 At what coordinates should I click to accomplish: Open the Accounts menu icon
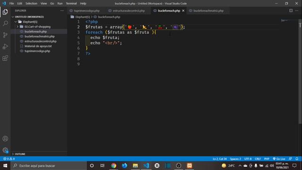[x=5, y=138]
